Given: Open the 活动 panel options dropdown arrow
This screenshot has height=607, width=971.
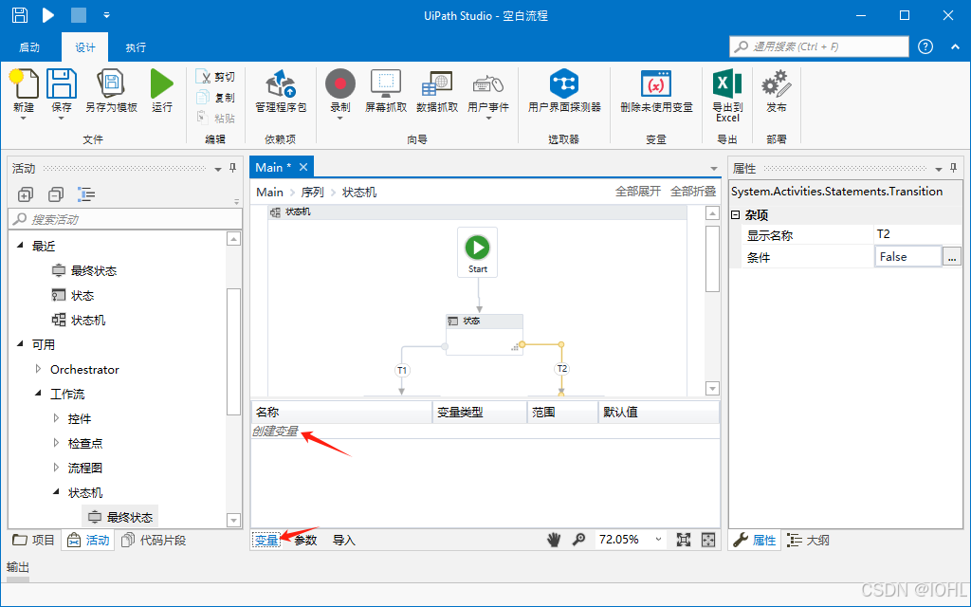Looking at the screenshot, I should click(218, 169).
